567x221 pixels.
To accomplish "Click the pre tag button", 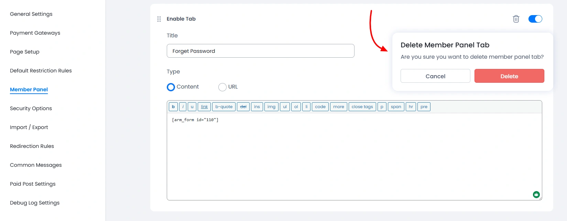I will (x=424, y=107).
